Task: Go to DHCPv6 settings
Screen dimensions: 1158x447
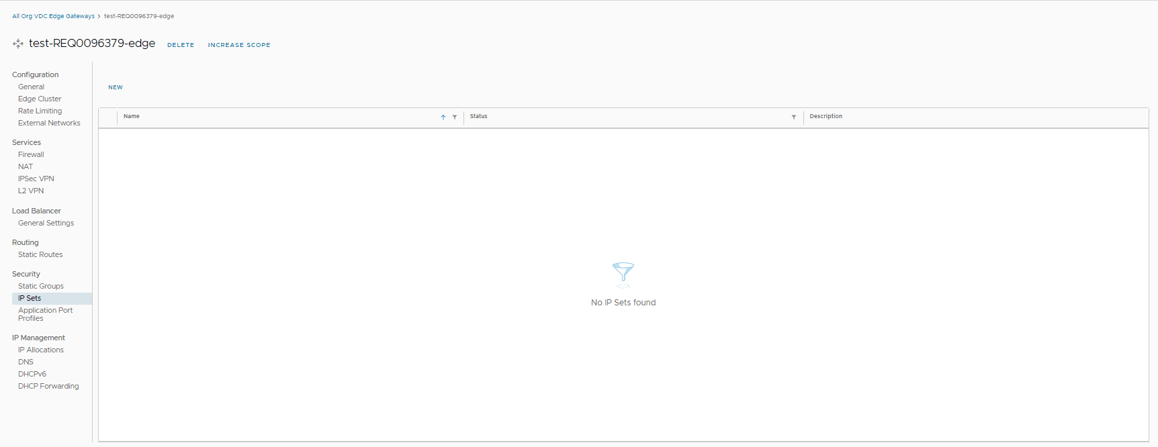Action: (32, 374)
